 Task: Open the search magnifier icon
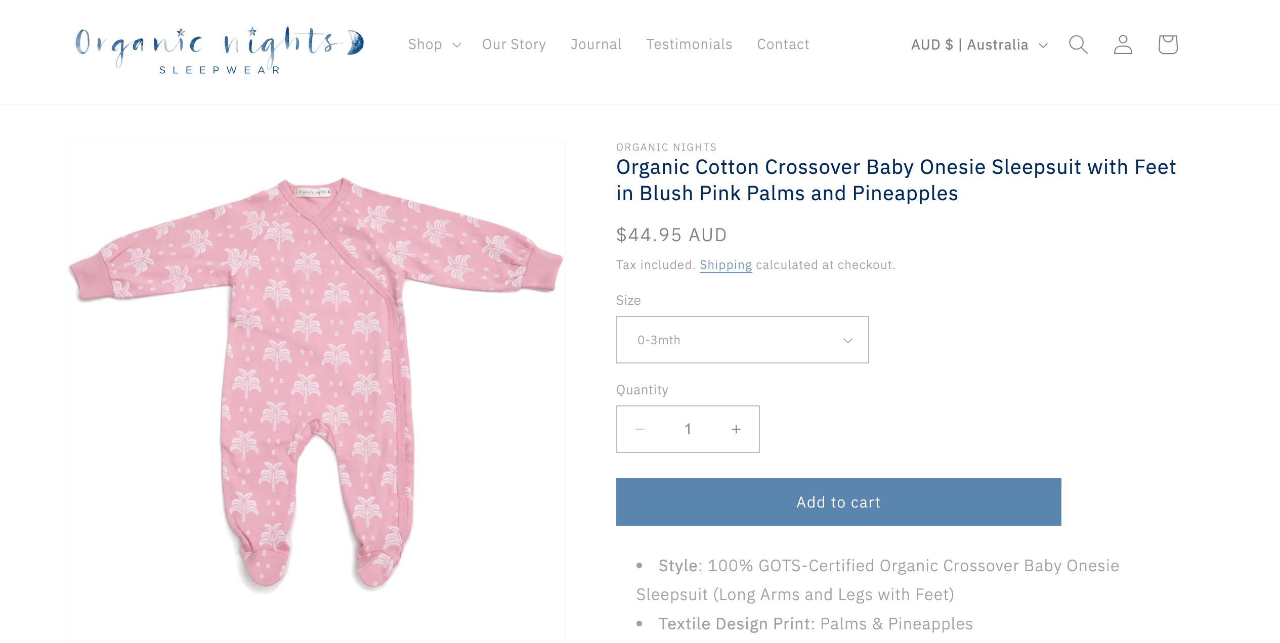point(1078,44)
